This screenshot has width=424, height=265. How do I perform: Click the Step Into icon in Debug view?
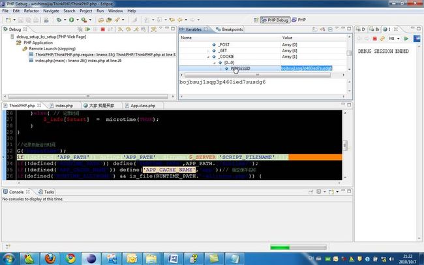pyautogui.click(x=120, y=29)
